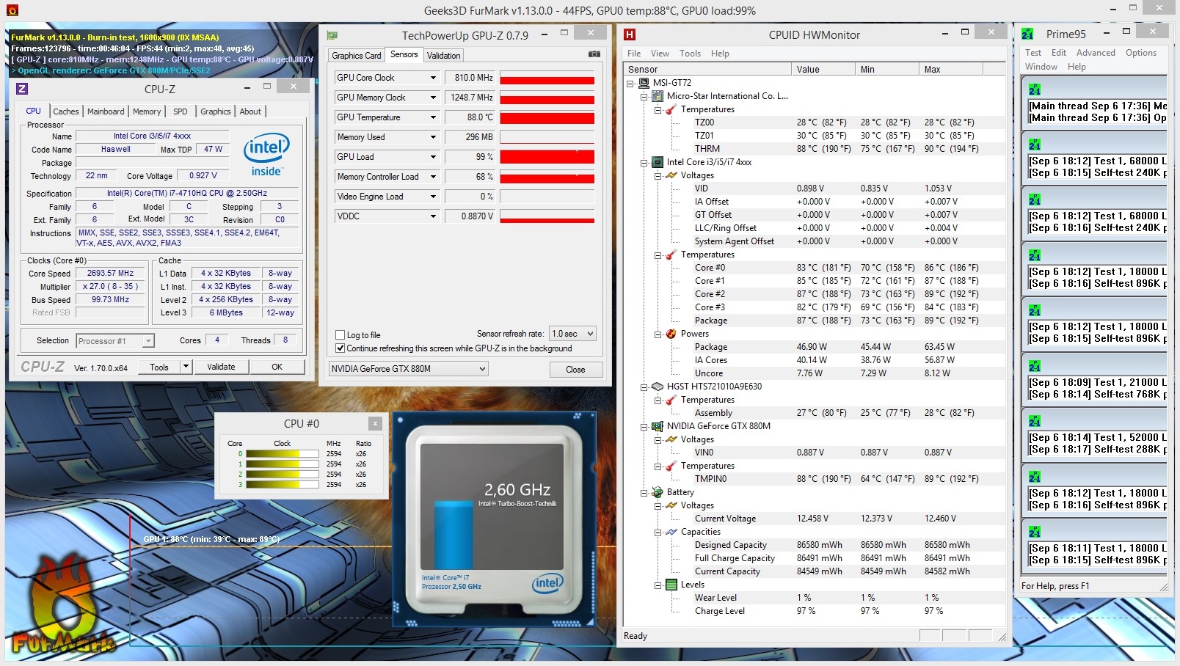Click the Value column header in HWMonitor

pyautogui.click(x=823, y=69)
